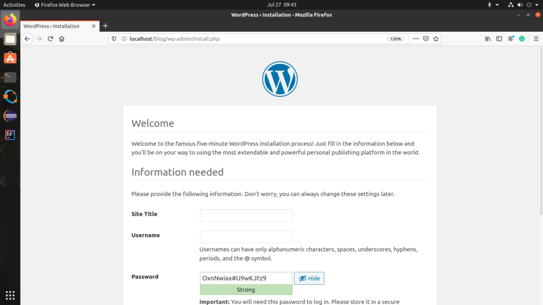The image size is (543, 305).
Task: Open a new browser tab
Action: (105, 25)
